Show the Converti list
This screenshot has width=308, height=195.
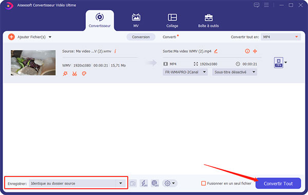tap(169, 37)
